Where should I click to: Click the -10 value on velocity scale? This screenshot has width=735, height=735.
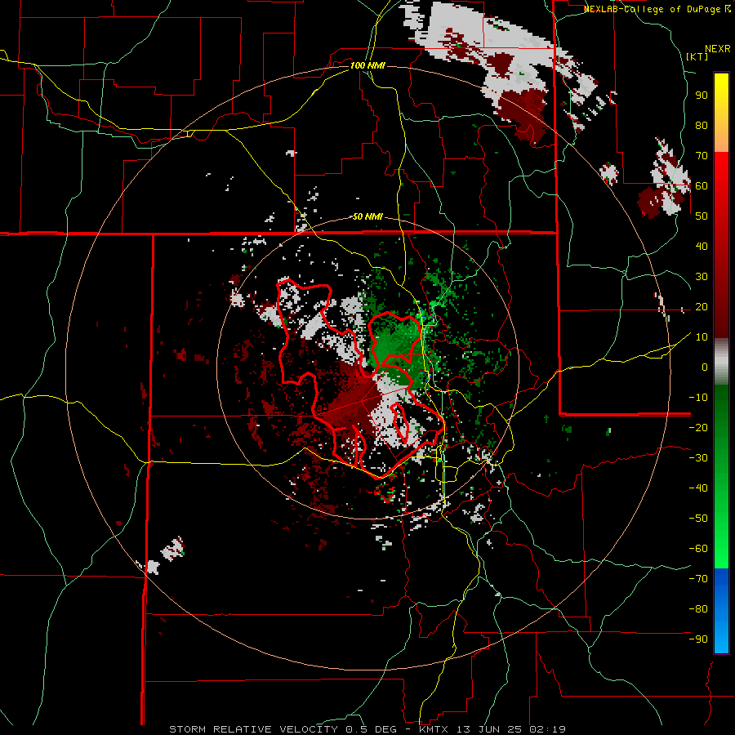[698, 398]
